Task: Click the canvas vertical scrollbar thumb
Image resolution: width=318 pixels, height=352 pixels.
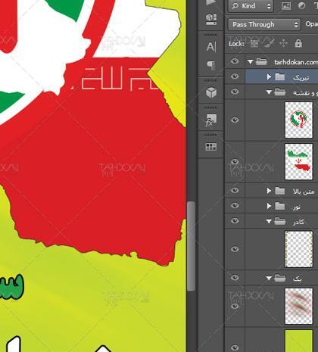Action: click(191, 246)
